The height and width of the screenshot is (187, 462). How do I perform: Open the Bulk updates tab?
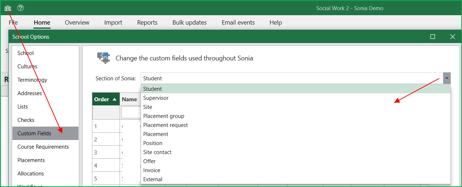tap(190, 22)
